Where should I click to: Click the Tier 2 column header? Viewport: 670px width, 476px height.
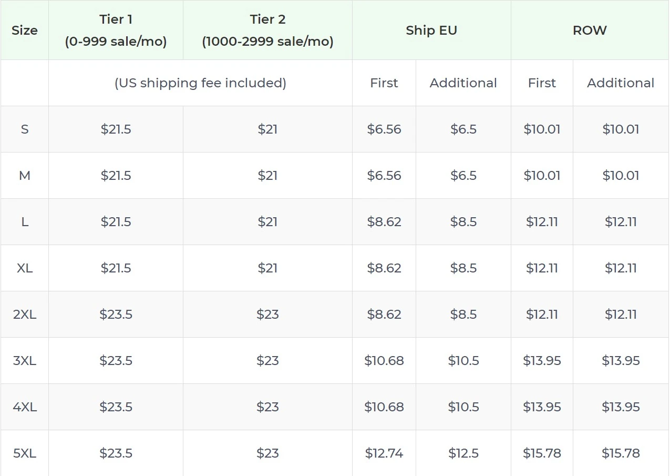[x=267, y=31]
